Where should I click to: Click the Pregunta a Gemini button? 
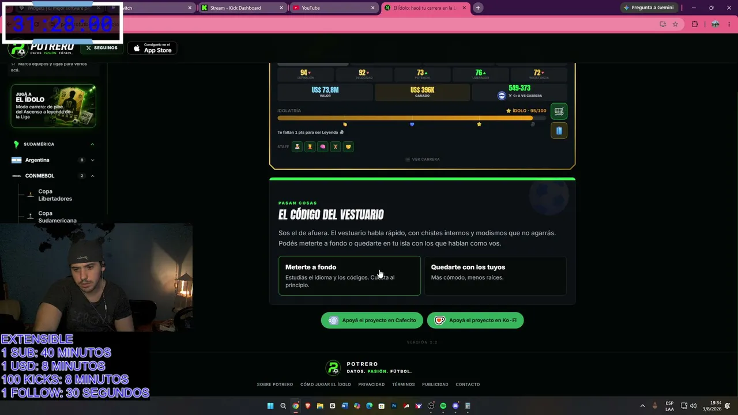[648, 7]
